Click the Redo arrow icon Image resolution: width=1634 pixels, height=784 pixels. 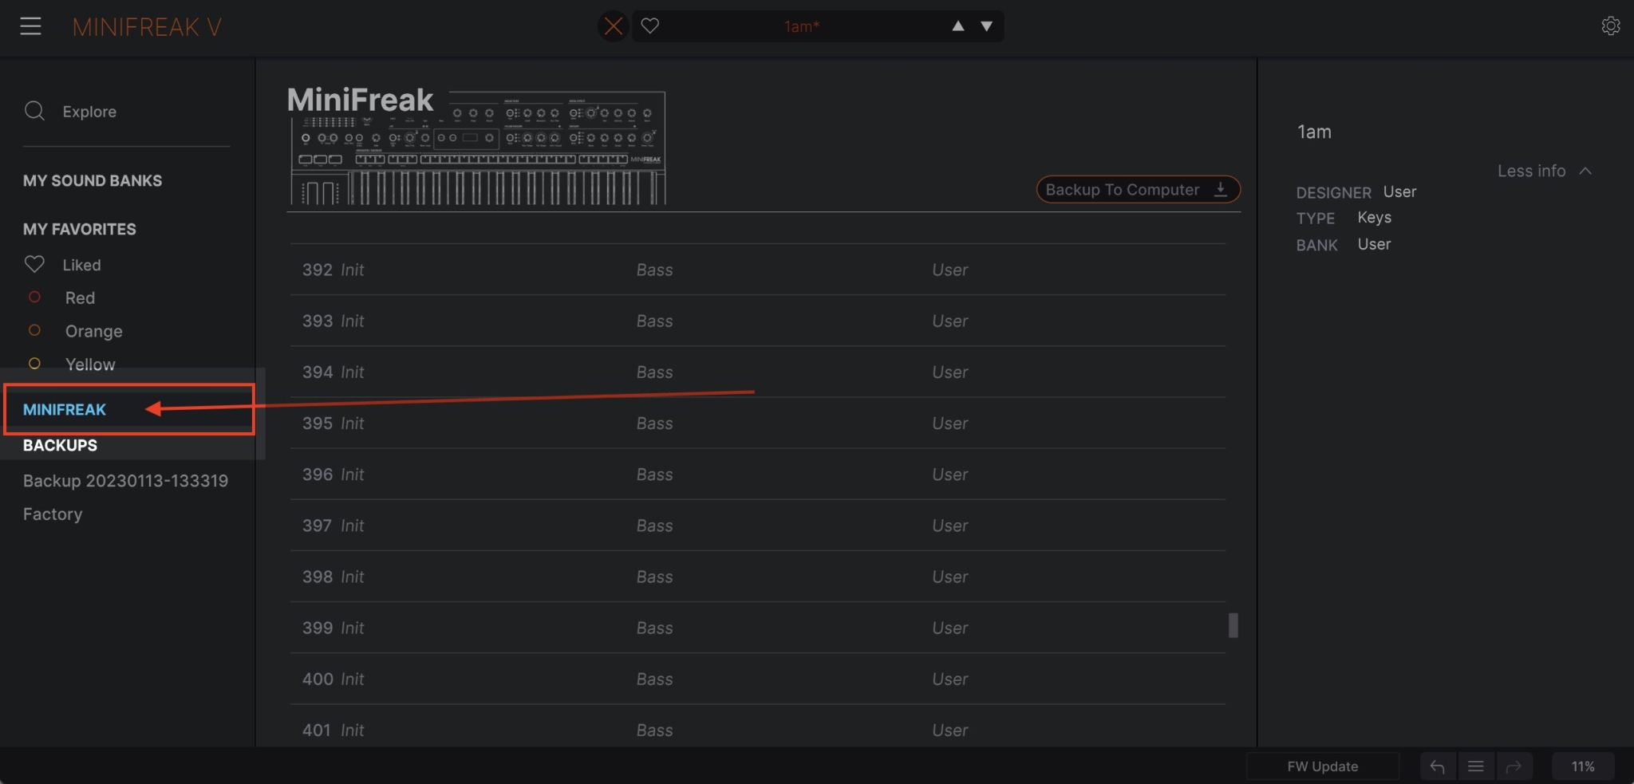pos(1514,766)
